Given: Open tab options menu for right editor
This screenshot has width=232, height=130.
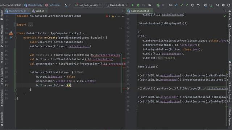Looking at the screenshot, I should [x=225, y=11].
